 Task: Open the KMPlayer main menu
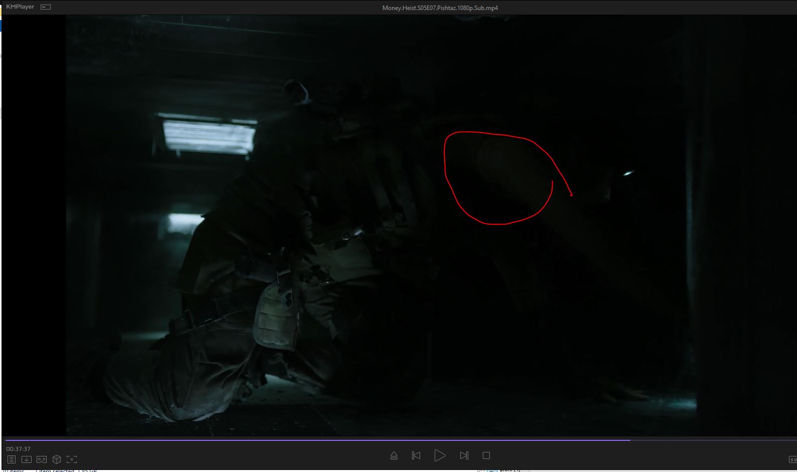[x=20, y=7]
